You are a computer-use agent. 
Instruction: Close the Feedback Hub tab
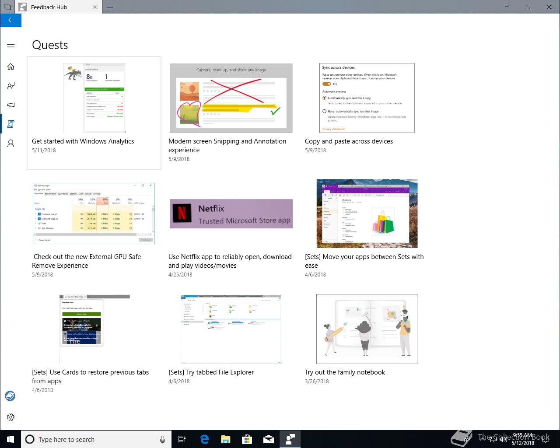[x=96, y=7]
